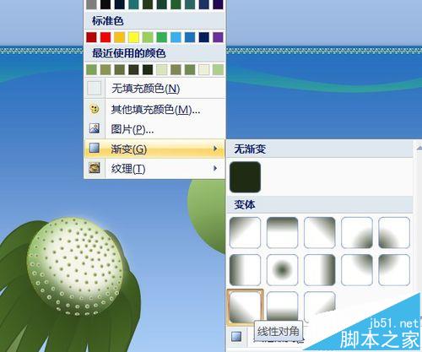The width and height of the screenshot is (422, 352).
Task: Apply radial gradient from the top-right corner
Action: point(357,270)
